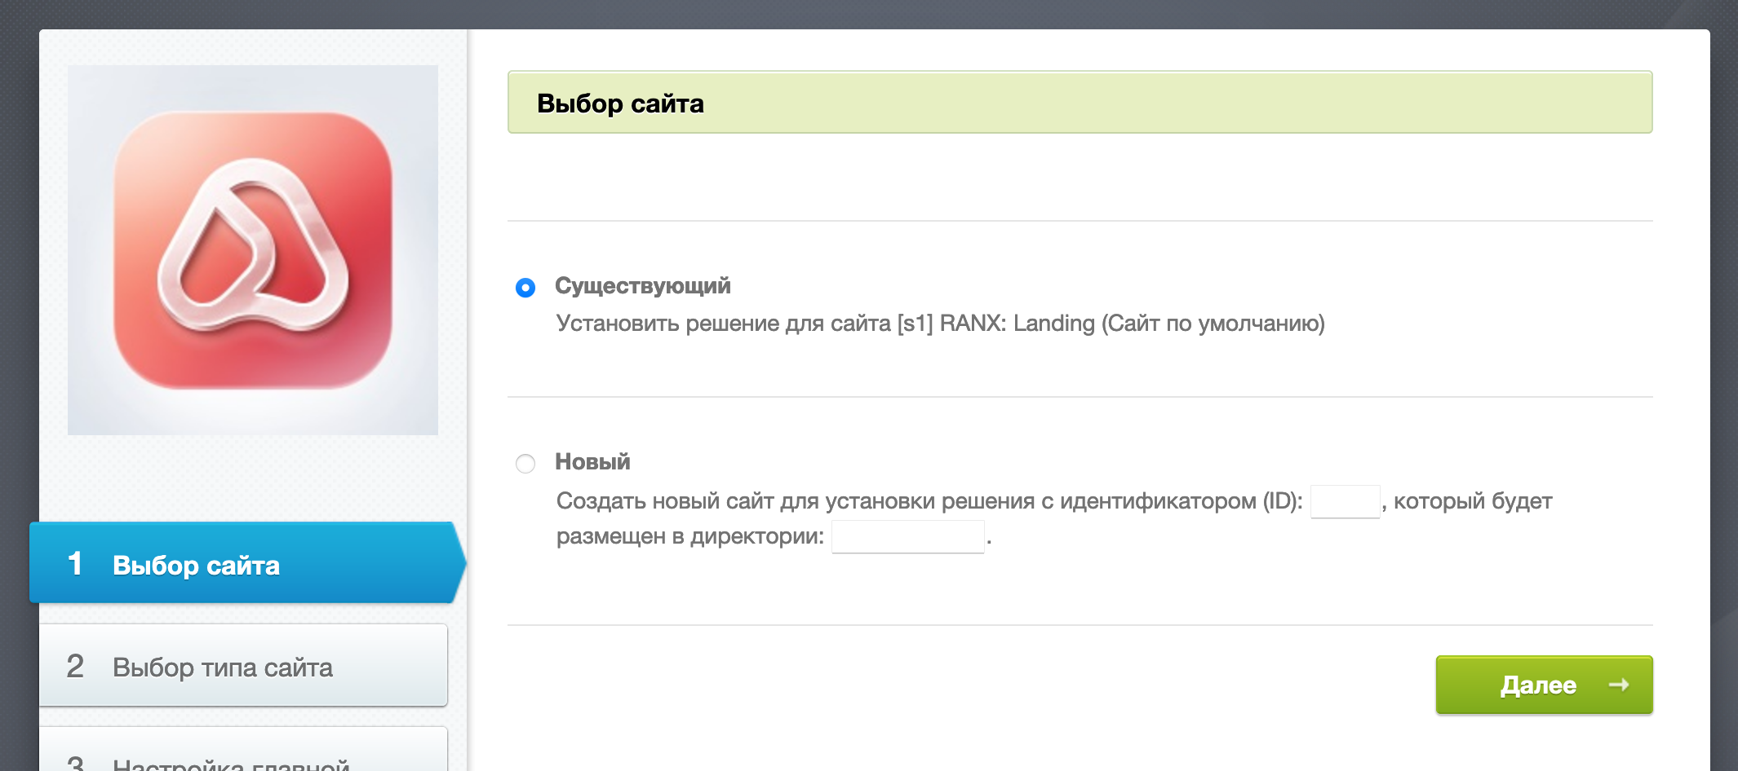Click the number 2 on second step
Viewport: 1738px width, 771px height.
[75, 667]
